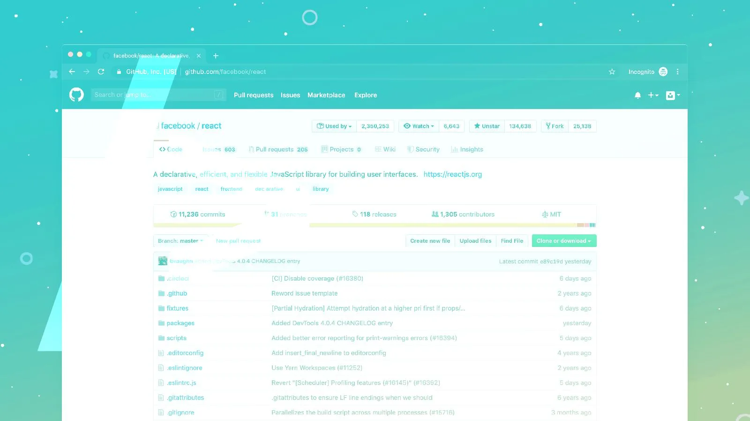Open the stargazers count 134,638
750x421 pixels.
(x=520, y=126)
